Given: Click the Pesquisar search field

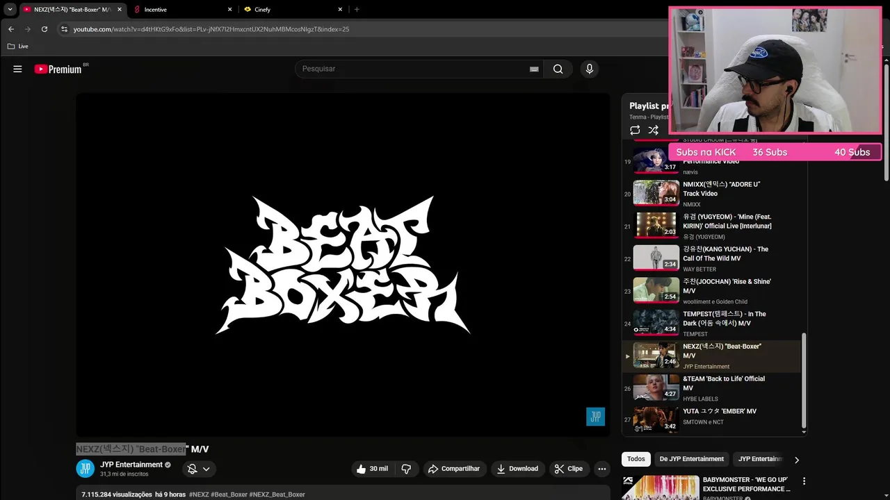Looking at the screenshot, I should pyautogui.click(x=414, y=69).
